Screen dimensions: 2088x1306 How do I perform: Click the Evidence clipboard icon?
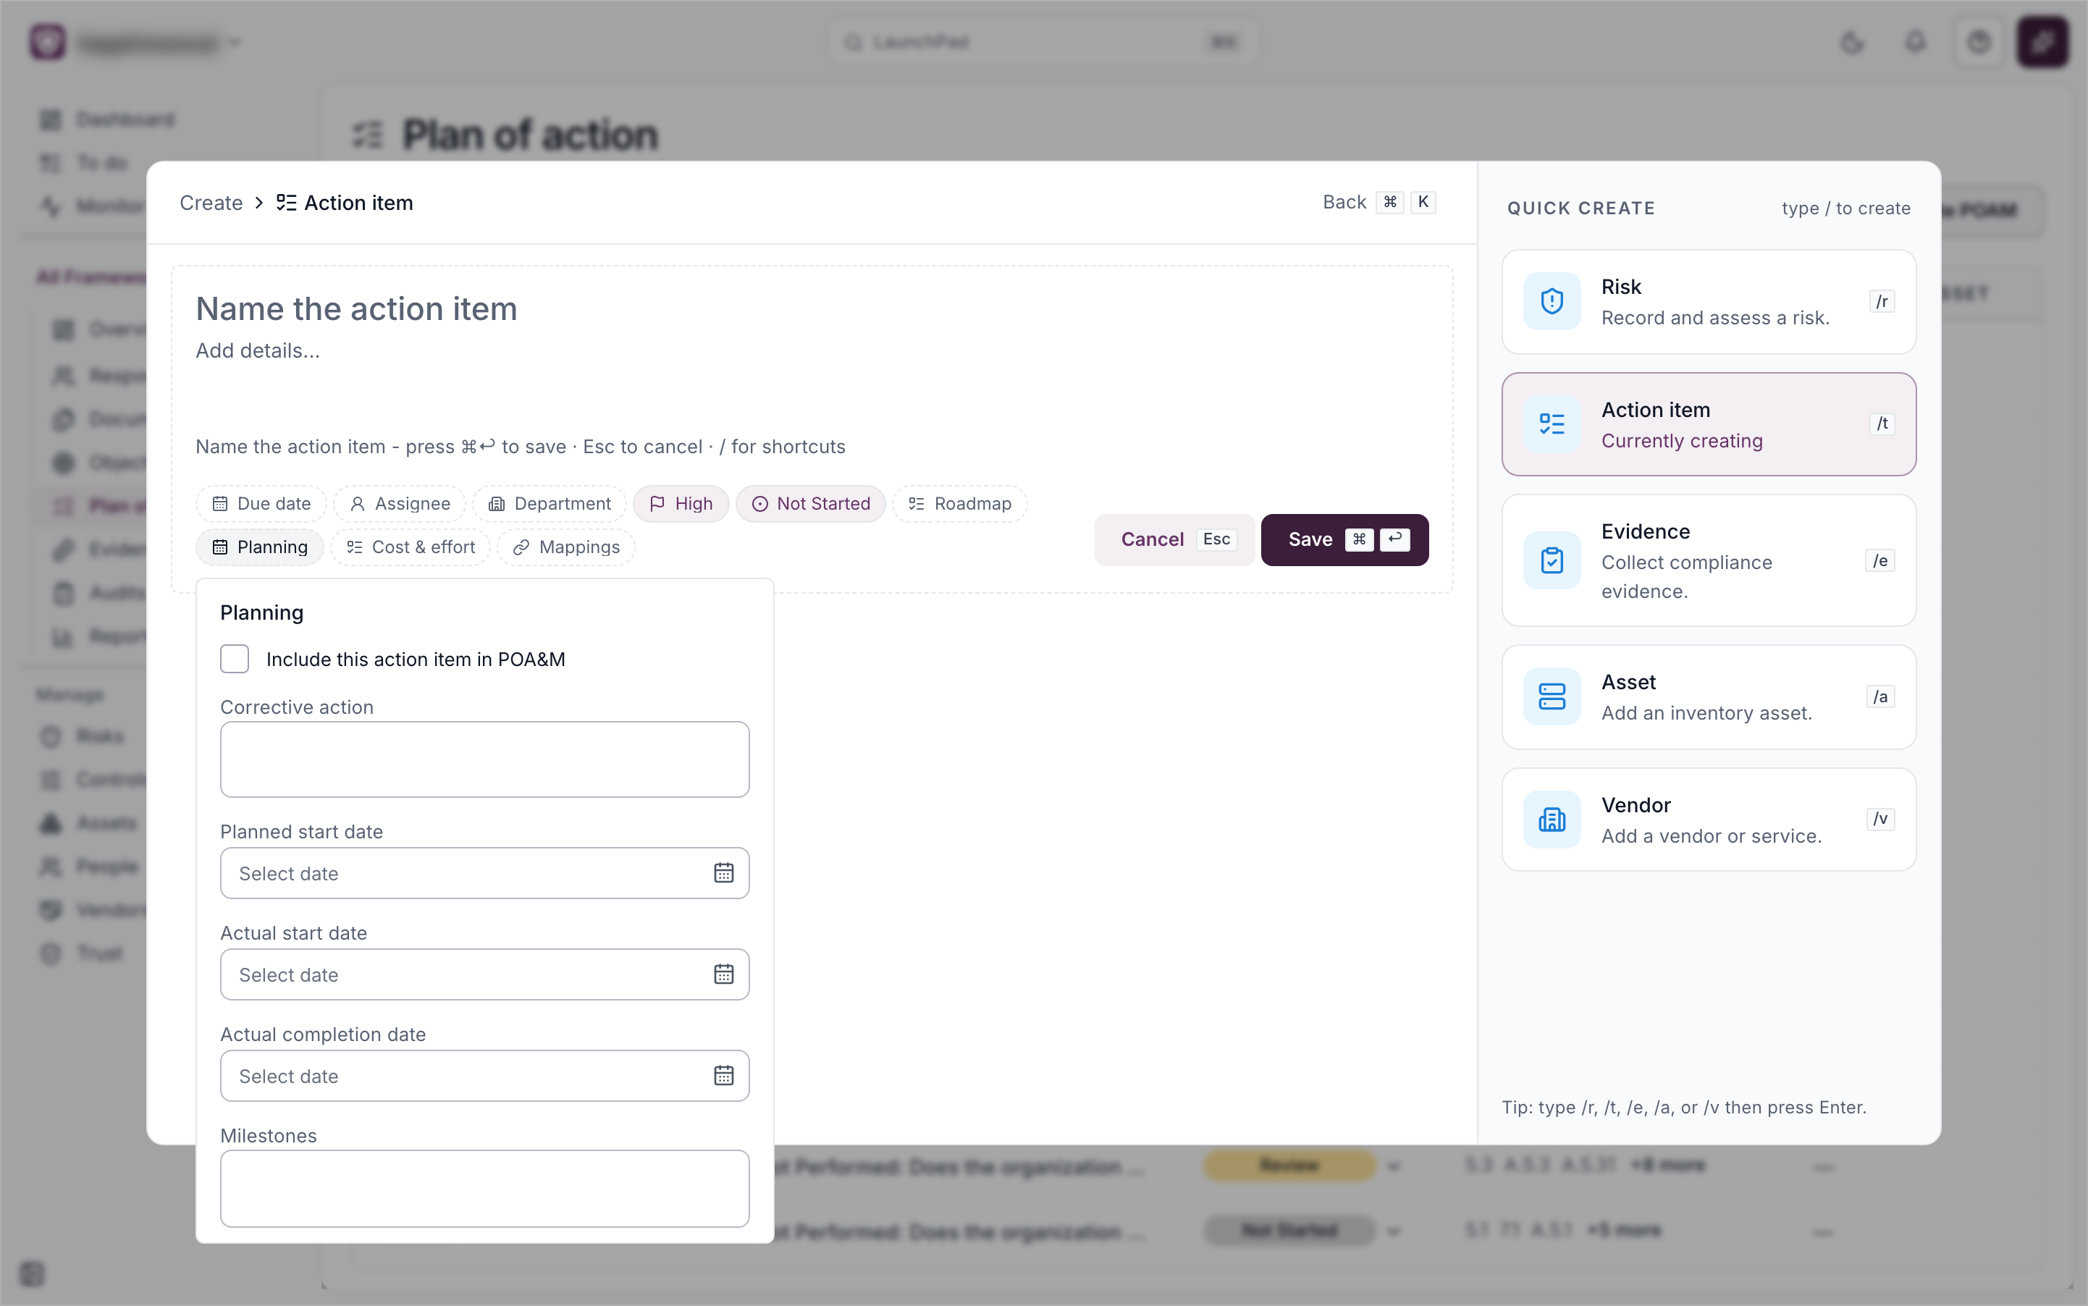pos(1552,560)
